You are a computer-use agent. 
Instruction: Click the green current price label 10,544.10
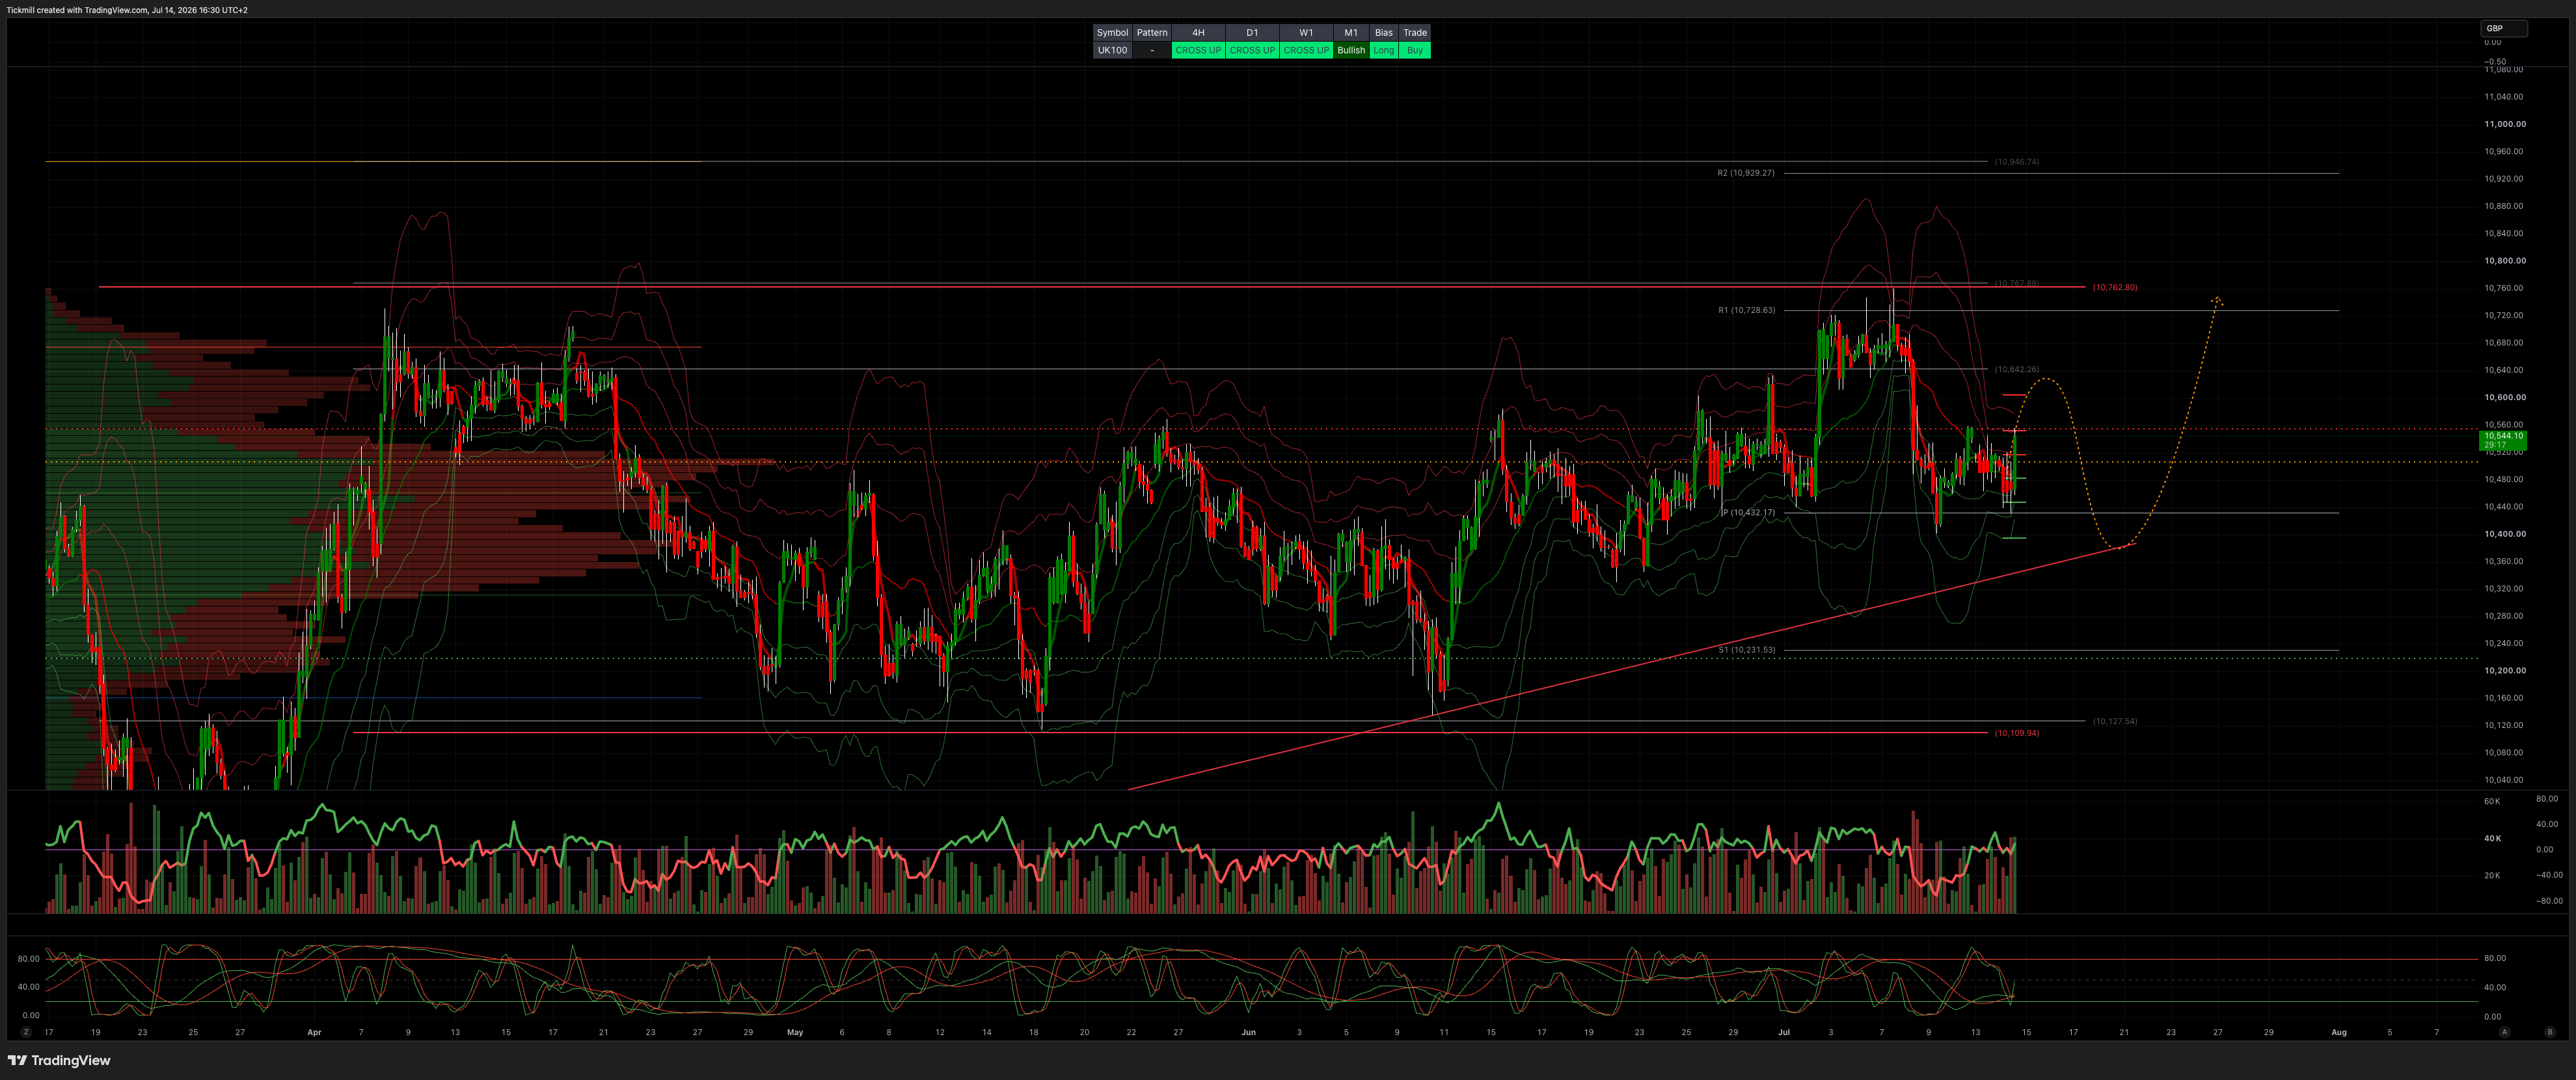click(x=2503, y=439)
